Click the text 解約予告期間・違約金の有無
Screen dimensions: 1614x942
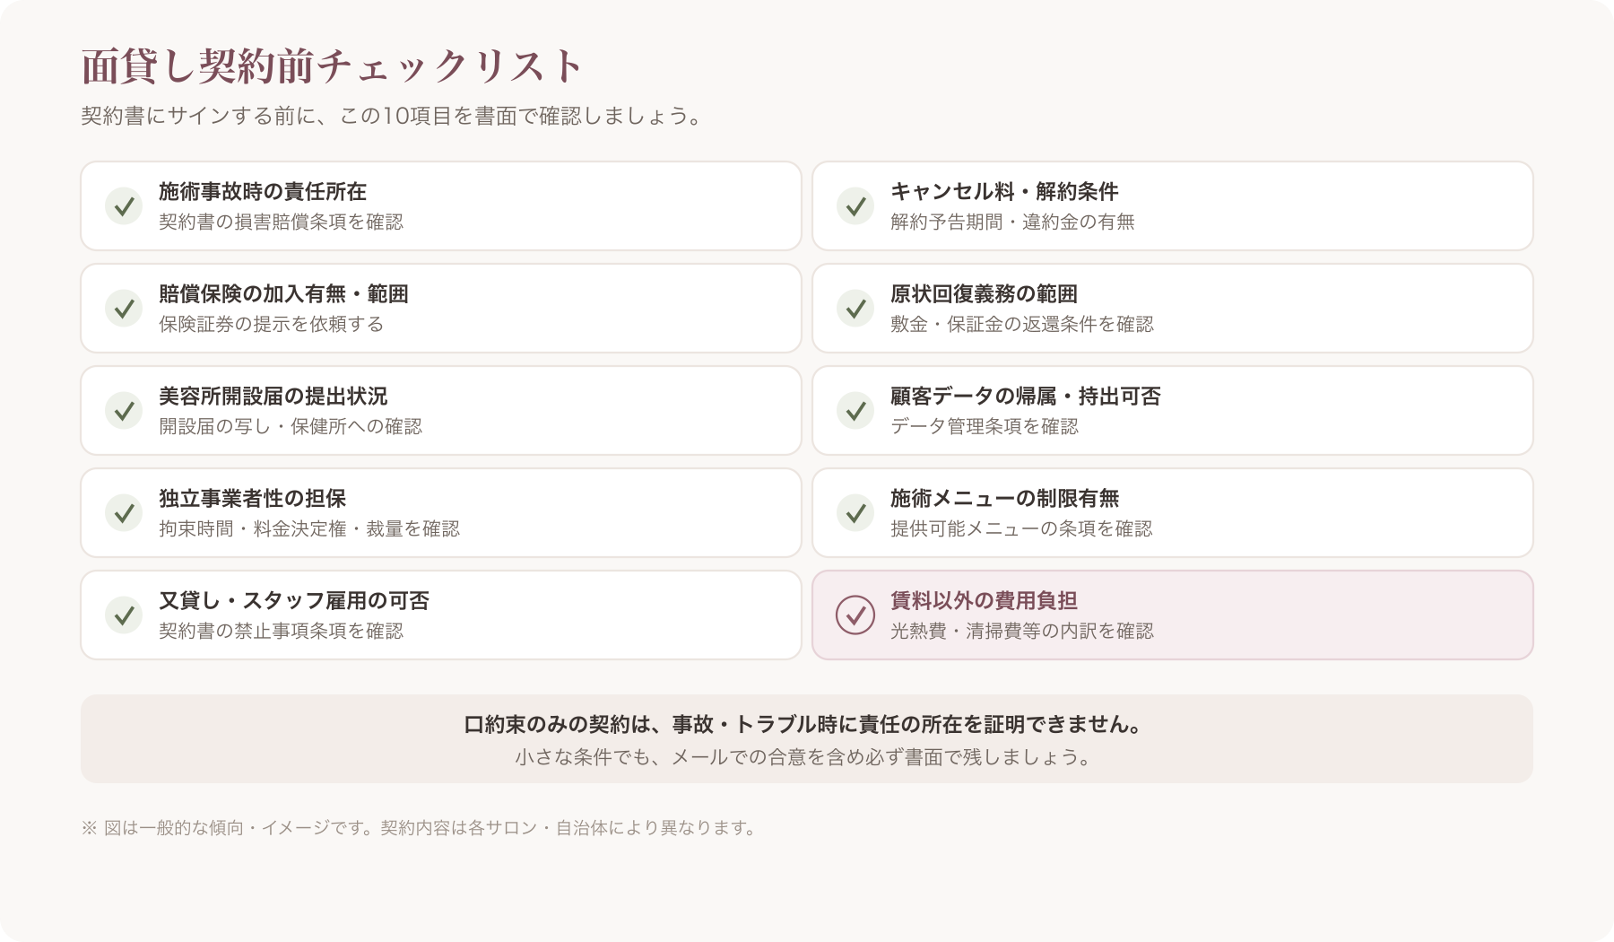(x=1012, y=222)
